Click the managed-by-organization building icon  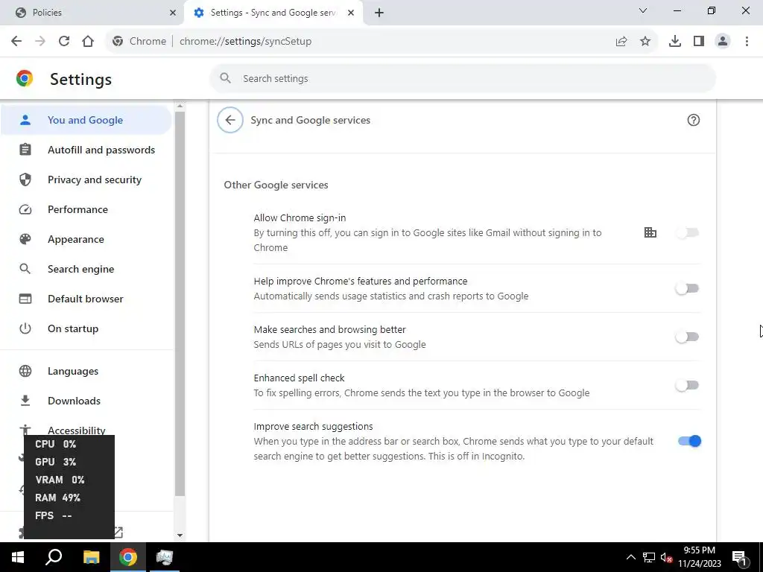(x=650, y=232)
